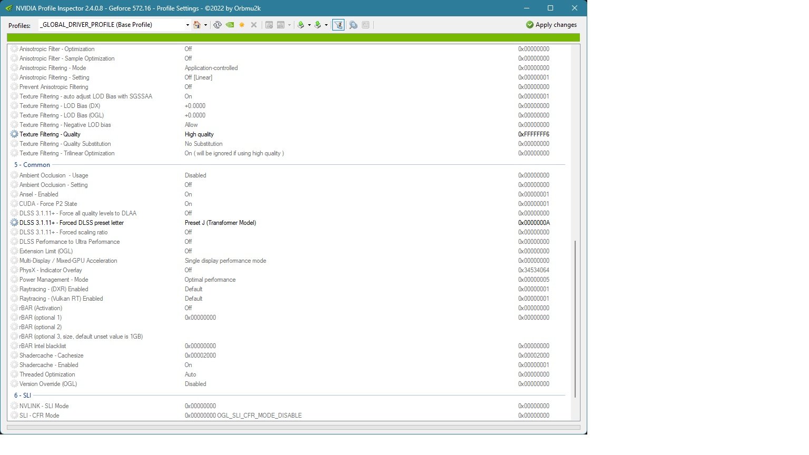Viewport: 809px width, 455px height.
Task: Click the export profiles icon
Action: coord(301,25)
